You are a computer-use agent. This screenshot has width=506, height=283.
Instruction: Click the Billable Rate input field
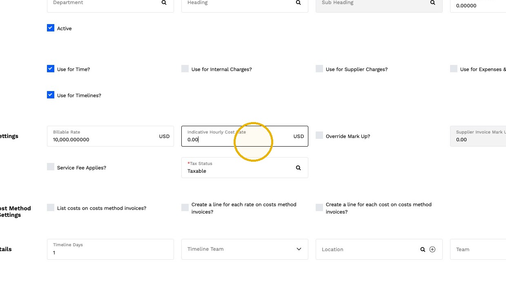coord(110,136)
